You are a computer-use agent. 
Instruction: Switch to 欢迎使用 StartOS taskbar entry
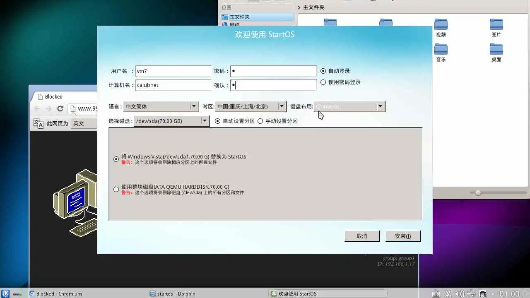[x=329, y=293]
